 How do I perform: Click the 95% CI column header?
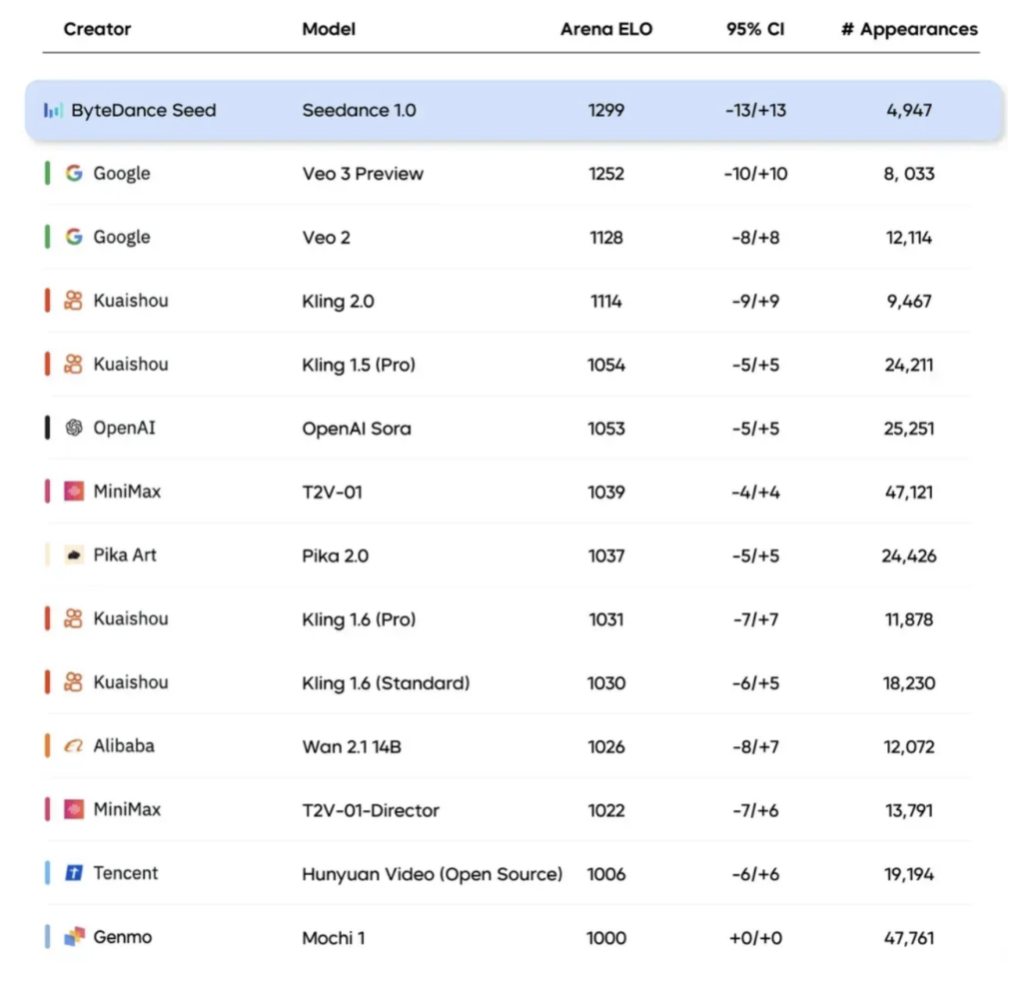(755, 29)
